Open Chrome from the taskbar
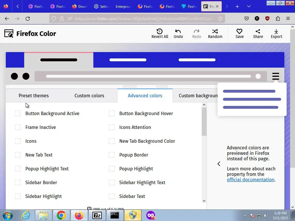Image resolution: width=295 pixels, height=221 pixels. (61, 215)
